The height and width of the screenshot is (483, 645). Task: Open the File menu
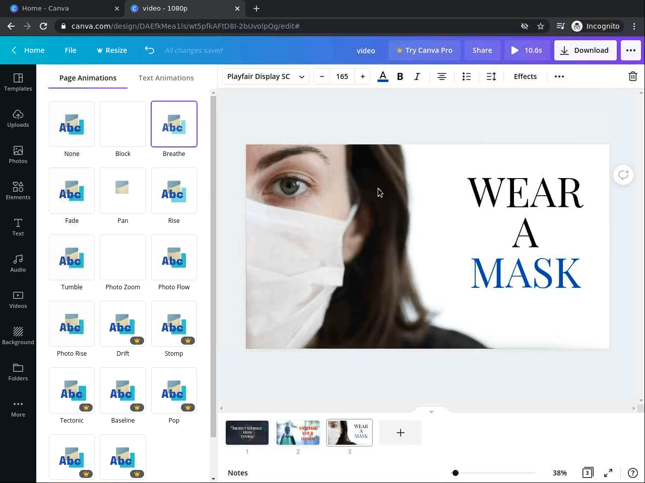[x=71, y=50]
